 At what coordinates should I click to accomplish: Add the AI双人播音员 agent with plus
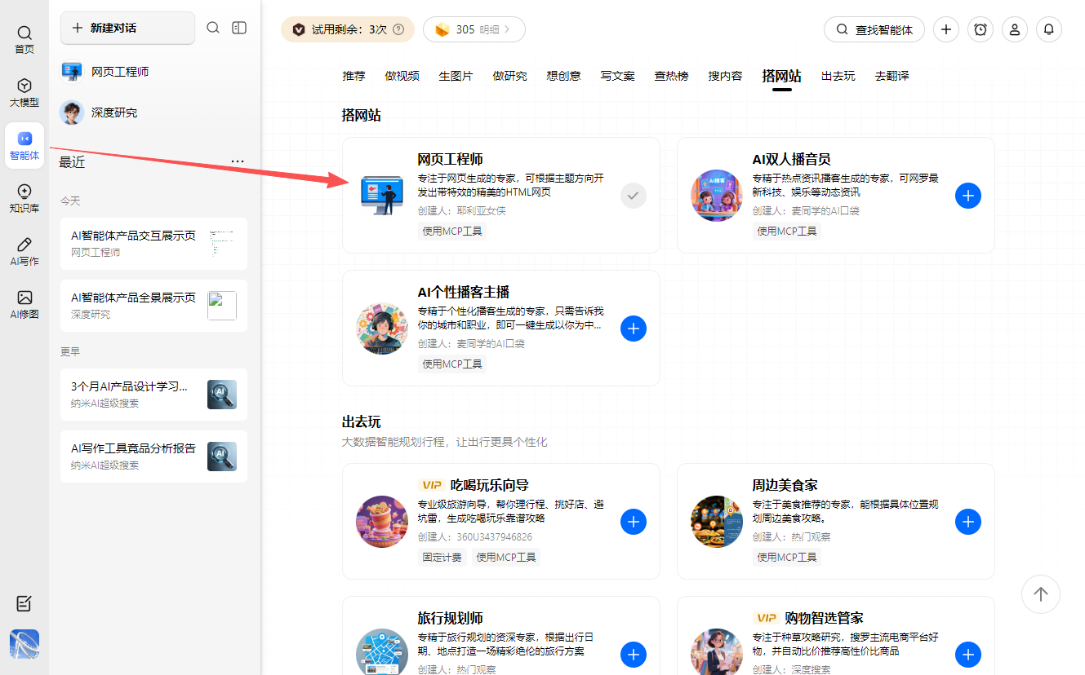point(968,196)
